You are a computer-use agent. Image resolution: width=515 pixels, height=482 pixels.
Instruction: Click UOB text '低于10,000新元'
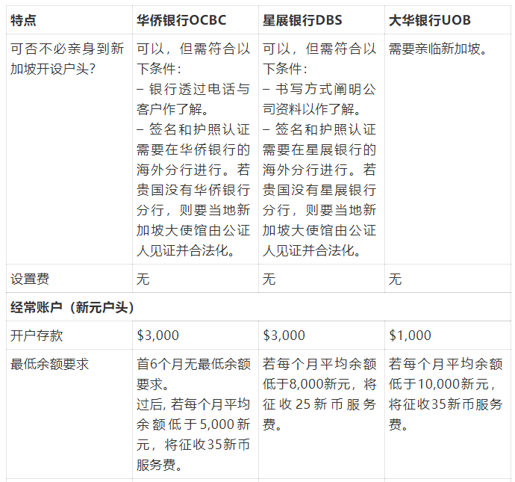point(439,384)
